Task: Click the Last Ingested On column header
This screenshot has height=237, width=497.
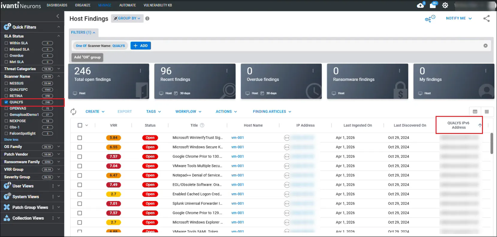Action: (358, 125)
